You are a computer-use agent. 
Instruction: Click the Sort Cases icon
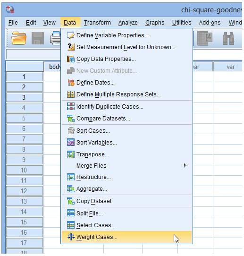(x=71, y=131)
